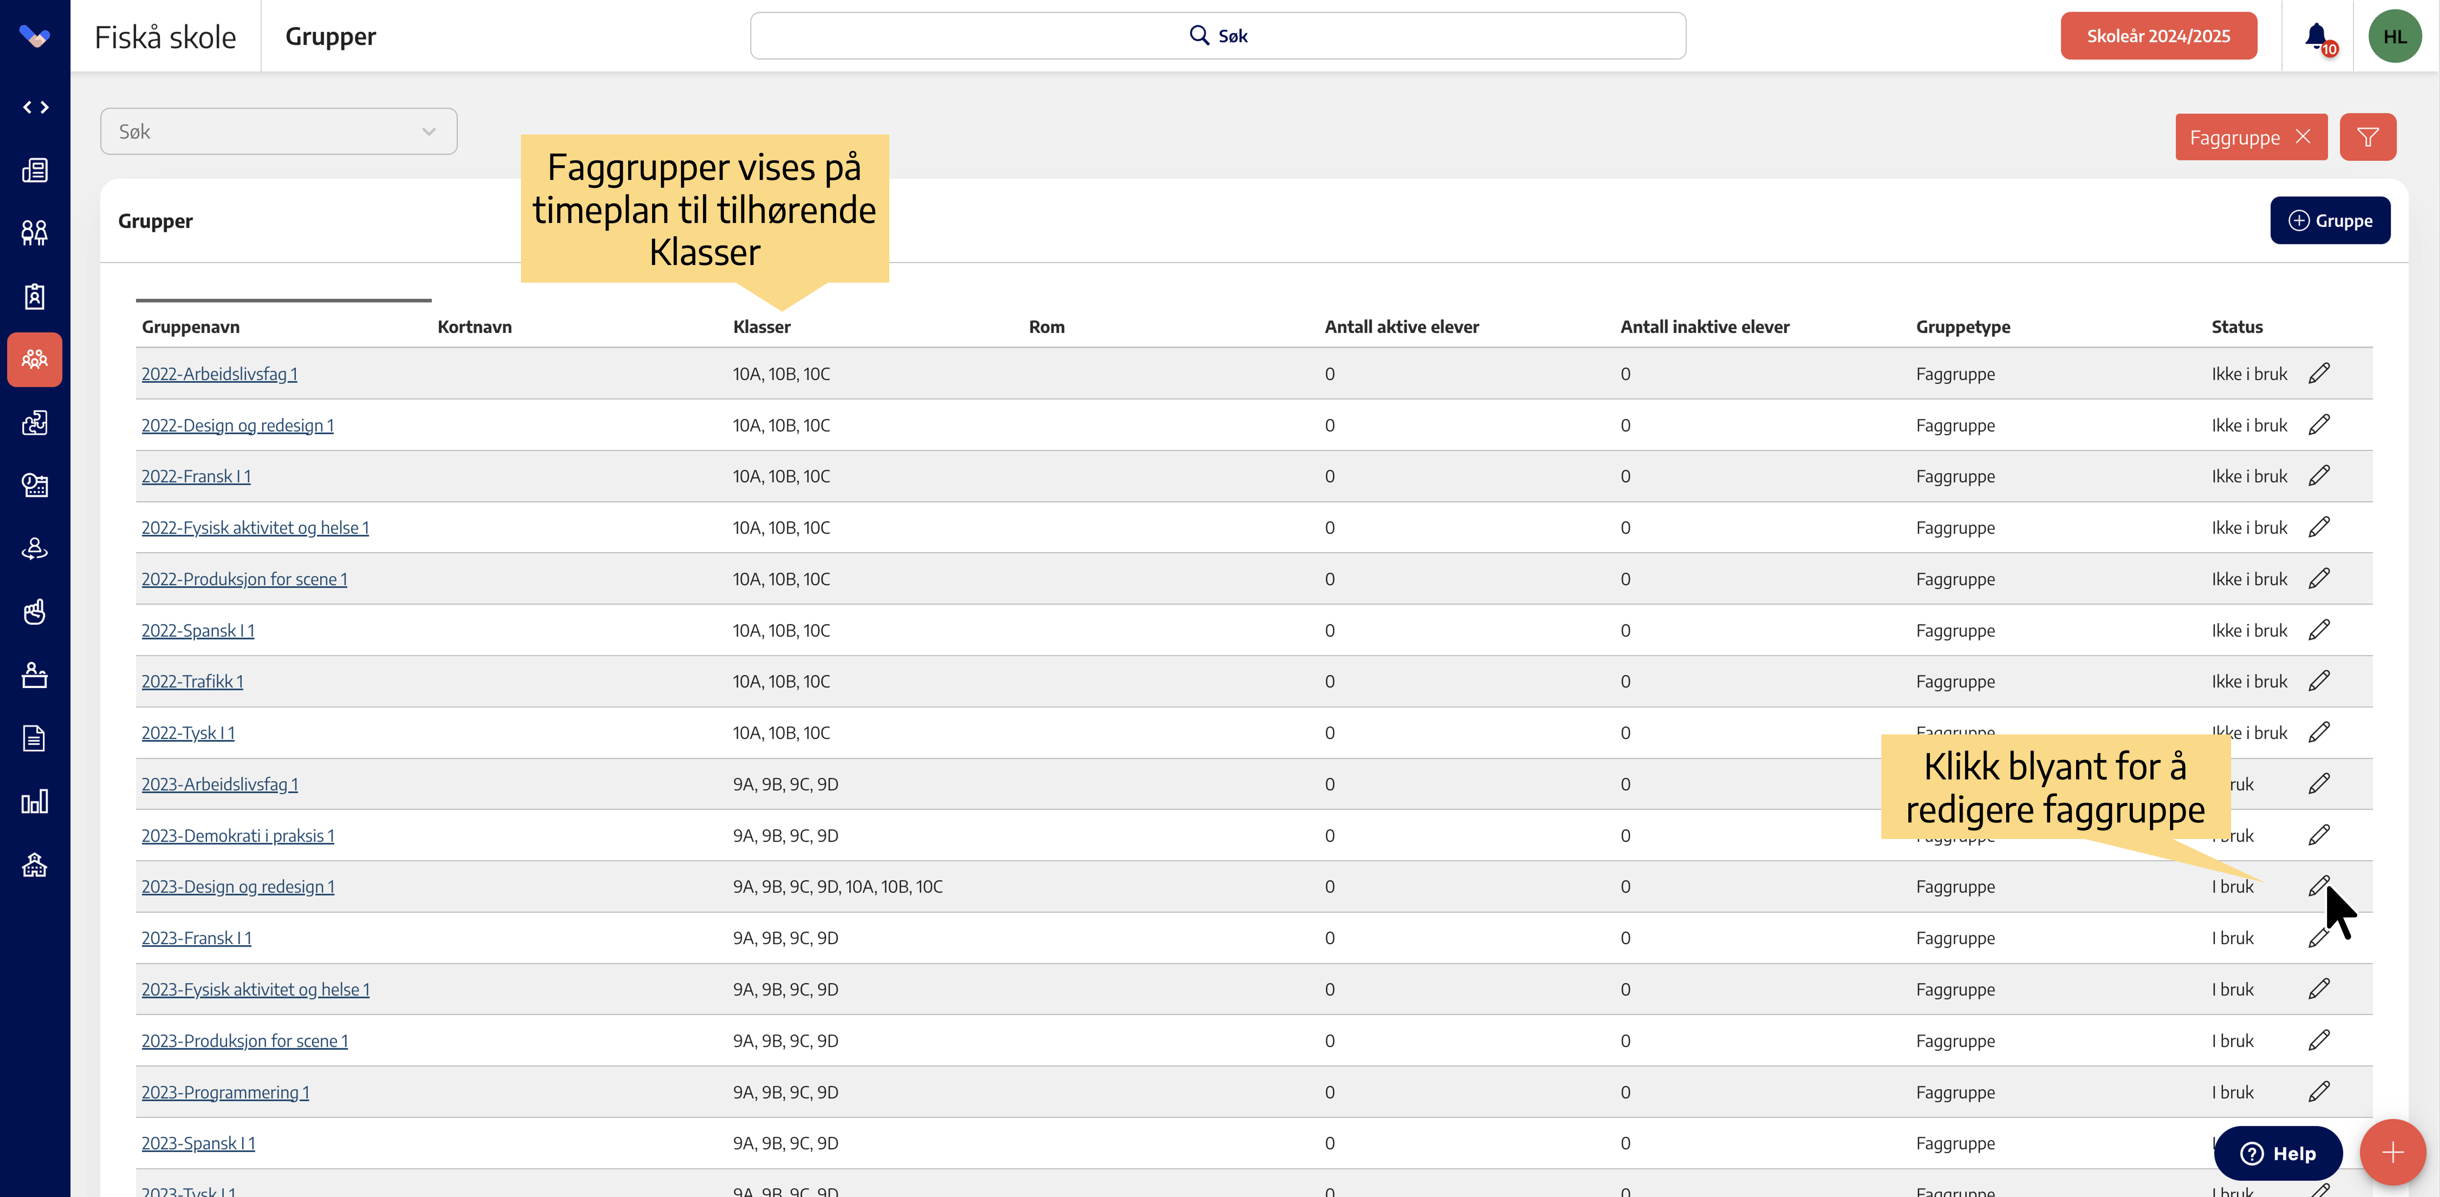The width and height of the screenshot is (2440, 1197).
Task: Open the school building sidebar icon
Action: 35,864
